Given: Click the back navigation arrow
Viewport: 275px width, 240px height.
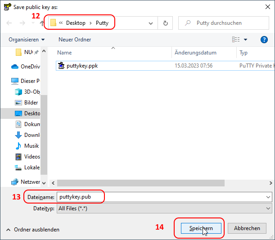Looking at the screenshot, I should click(9, 23).
